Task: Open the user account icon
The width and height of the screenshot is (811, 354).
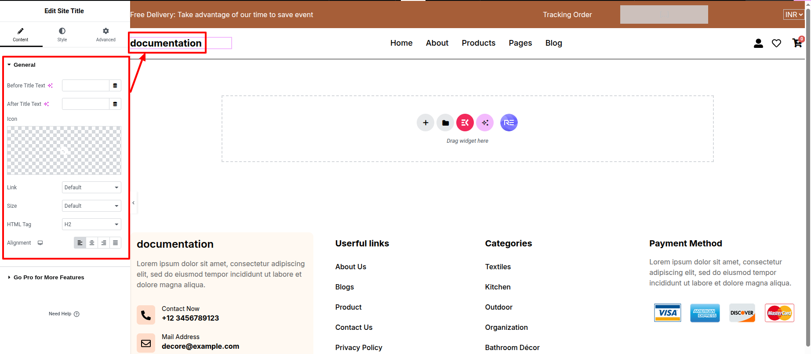Action: click(x=758, y=43)
